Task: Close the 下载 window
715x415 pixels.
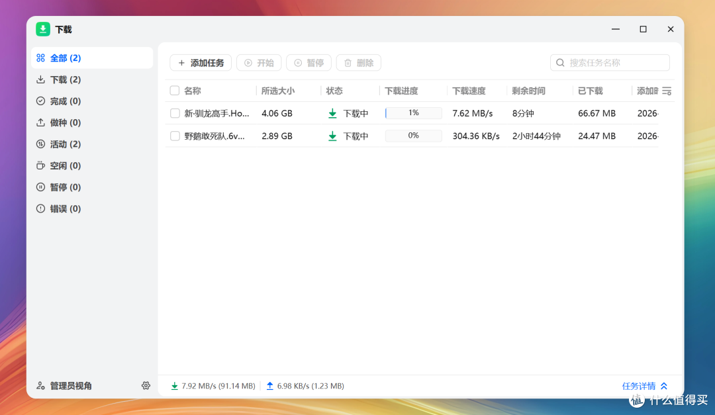Action: click(670, 29)
